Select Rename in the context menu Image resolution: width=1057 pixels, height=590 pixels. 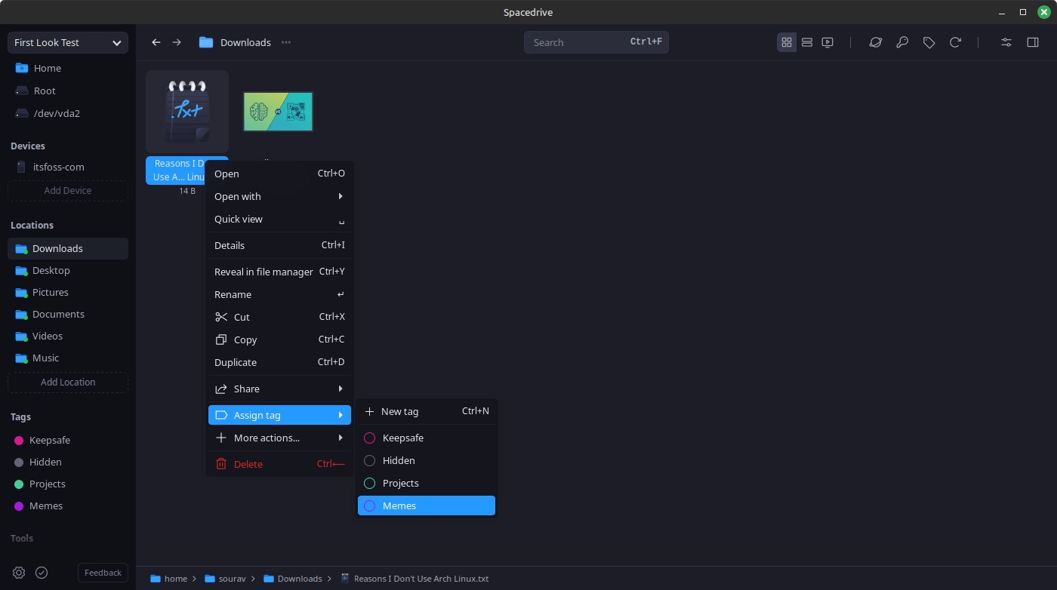(233, 294)
